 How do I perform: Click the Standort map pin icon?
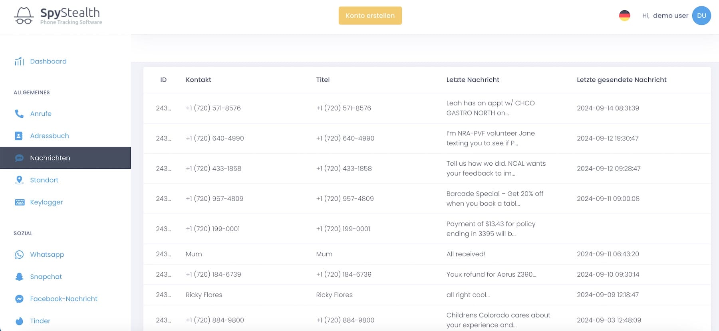click(x=19, y=180)
